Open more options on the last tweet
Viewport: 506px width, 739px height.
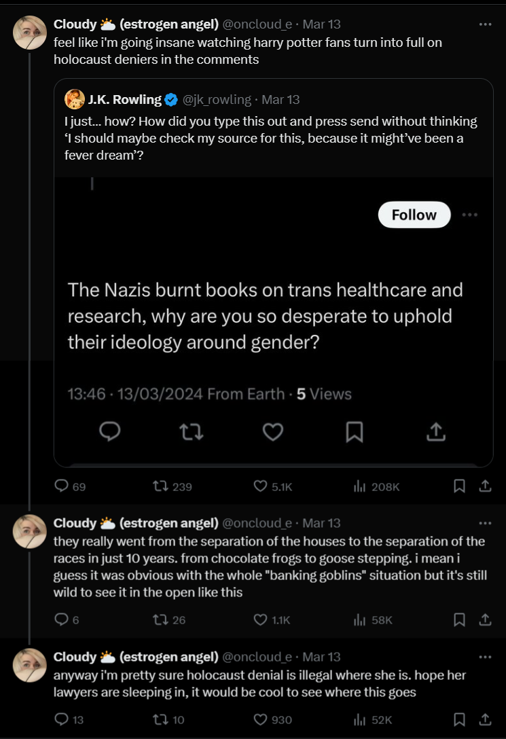coord(485,657)
